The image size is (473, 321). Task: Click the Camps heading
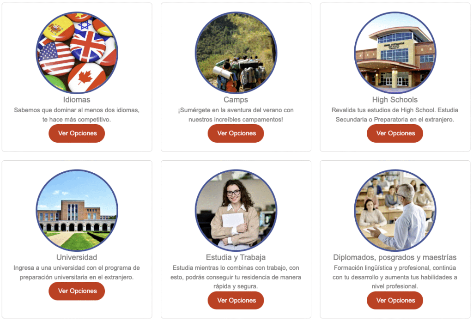click(x=236, y=100)
